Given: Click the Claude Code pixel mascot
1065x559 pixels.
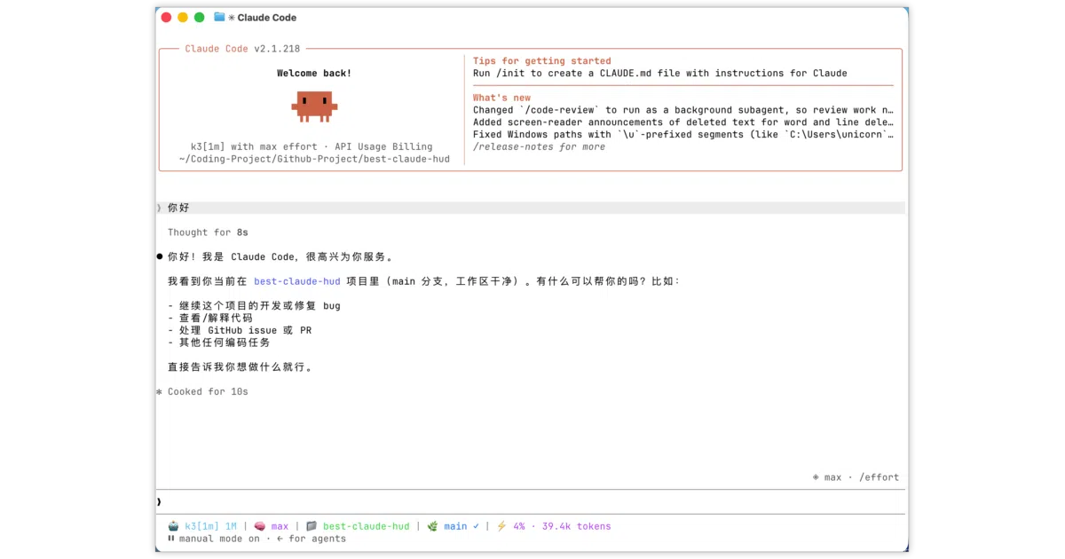Looking at the screenshot, I should click(x=314, y=106).
